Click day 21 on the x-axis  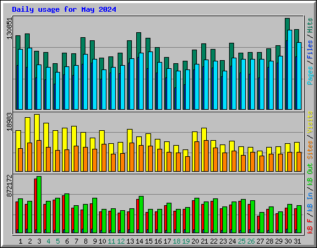pyautogui.click(x=204, y=241)
